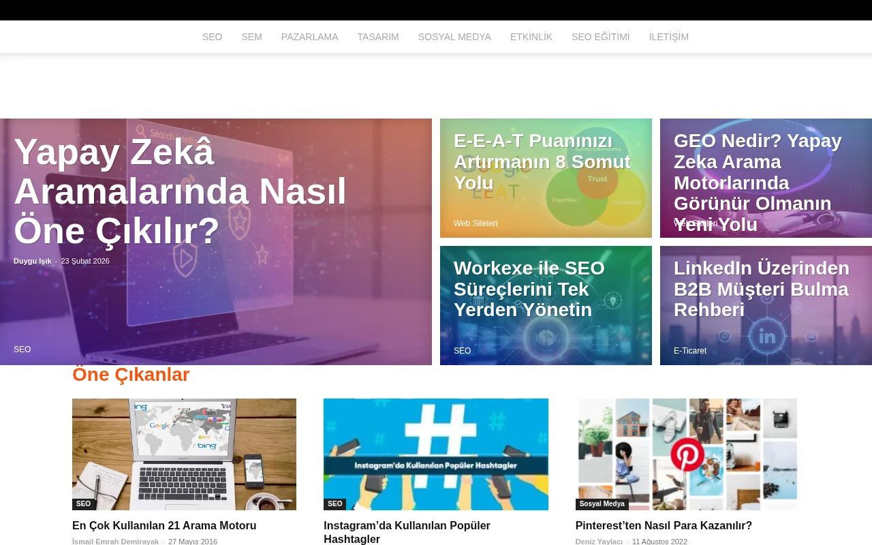The height and width of the screenshot is (545, 872).
Task: Open 'GEO Nedir?' featured article
Action: coord(758,183)
